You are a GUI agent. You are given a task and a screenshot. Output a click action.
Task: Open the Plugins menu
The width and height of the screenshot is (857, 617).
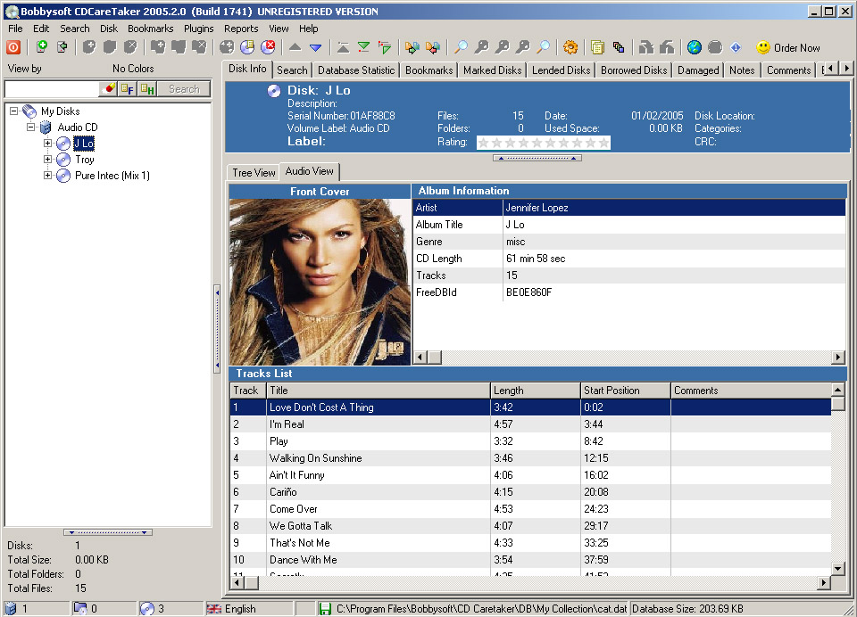click(198, 29)
